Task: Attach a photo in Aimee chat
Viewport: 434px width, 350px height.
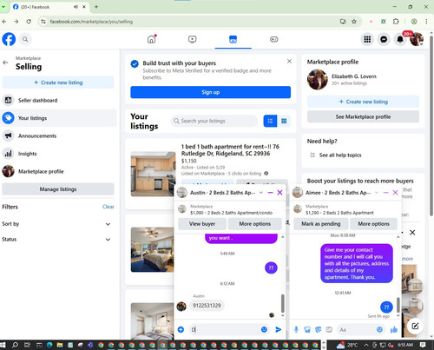Action: coord(307,329)
